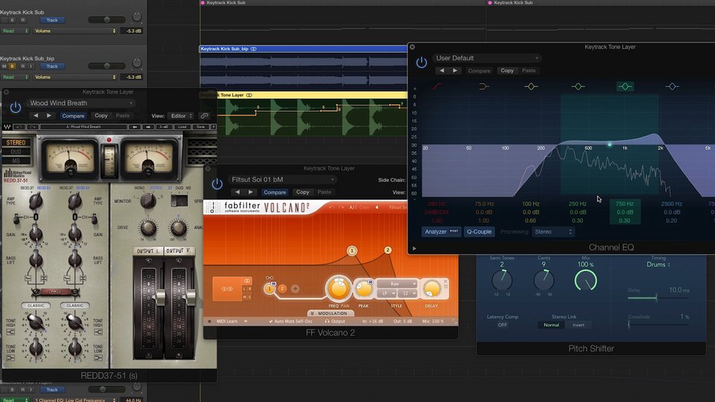Open LP filter type dropdown in Volcano
The image size is (715, 402).
coord(387,293)
